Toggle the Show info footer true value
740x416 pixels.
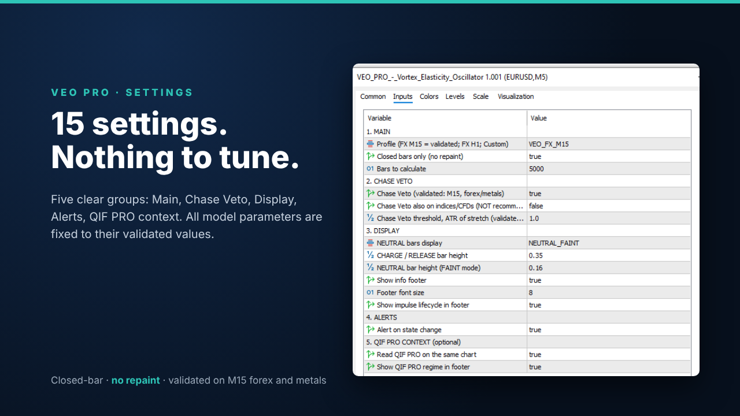point(609,280)
